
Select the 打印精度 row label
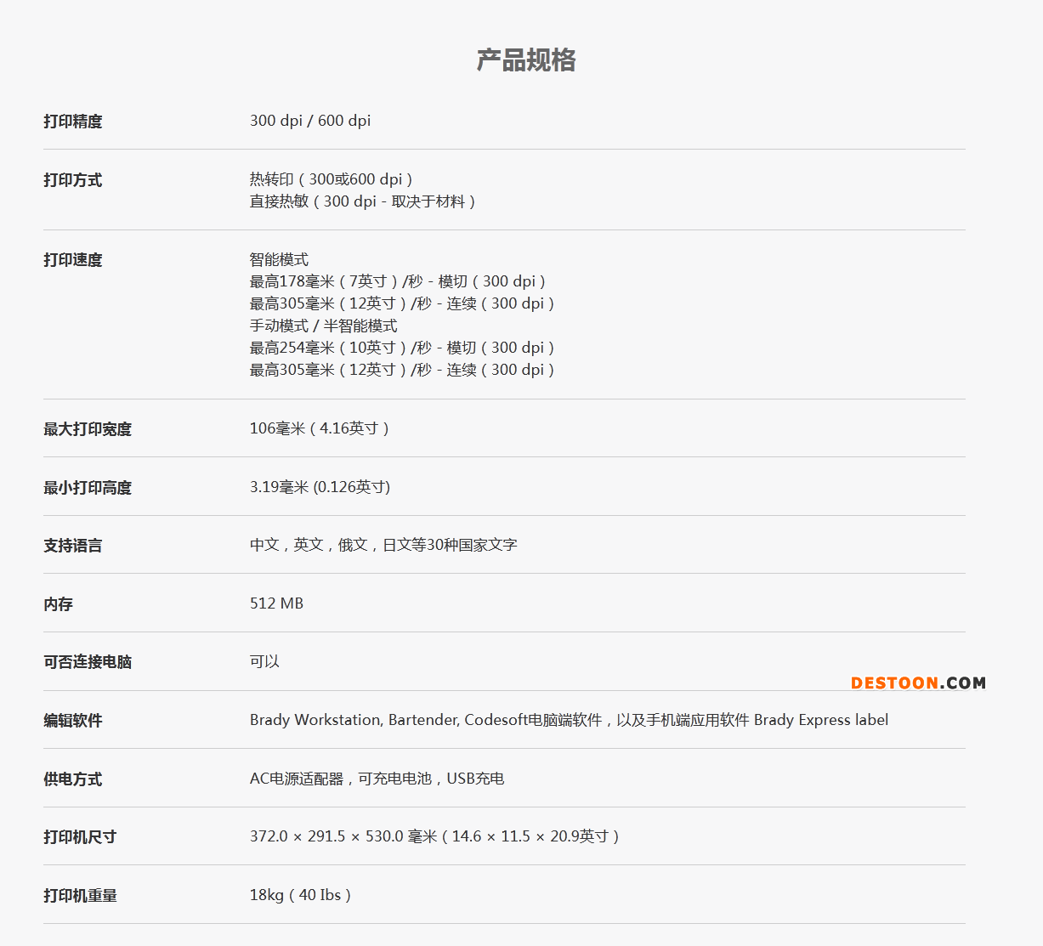(73, 122)
